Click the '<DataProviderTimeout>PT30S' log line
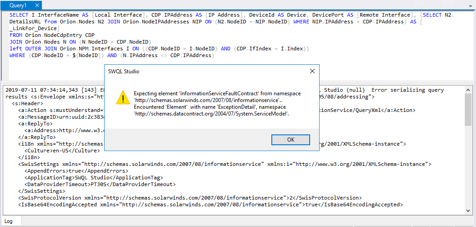476x227 pixels. (100, 184)
